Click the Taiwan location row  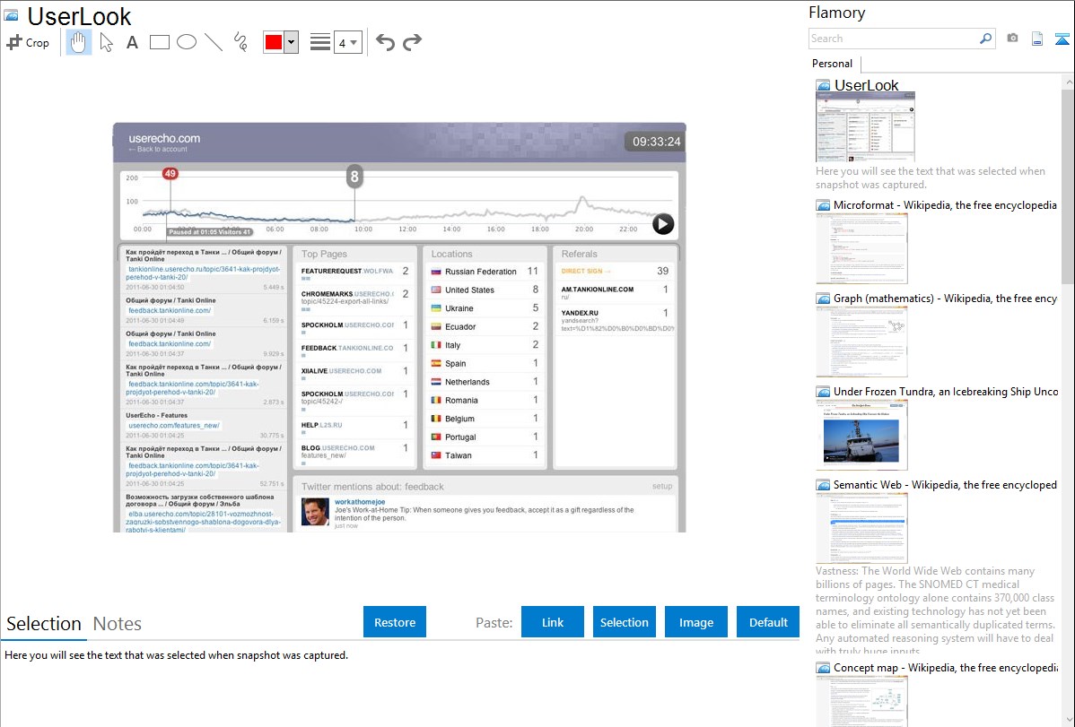[x=484, y=455]
